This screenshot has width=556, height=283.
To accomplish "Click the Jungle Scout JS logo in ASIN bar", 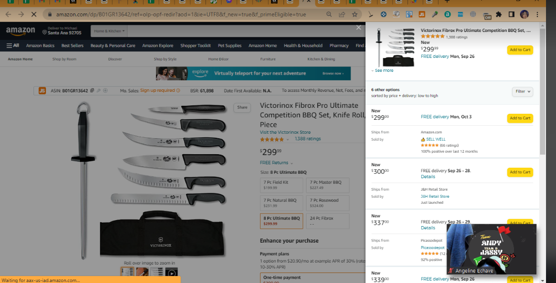I will click(42, 90).
